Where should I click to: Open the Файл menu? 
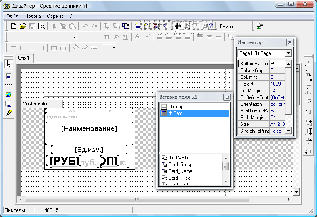(x=12, y=16)
